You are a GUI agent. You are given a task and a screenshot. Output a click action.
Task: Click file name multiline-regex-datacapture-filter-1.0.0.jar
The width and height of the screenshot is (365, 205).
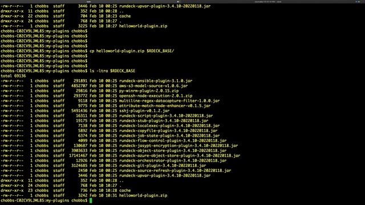(x=169, y=101)
